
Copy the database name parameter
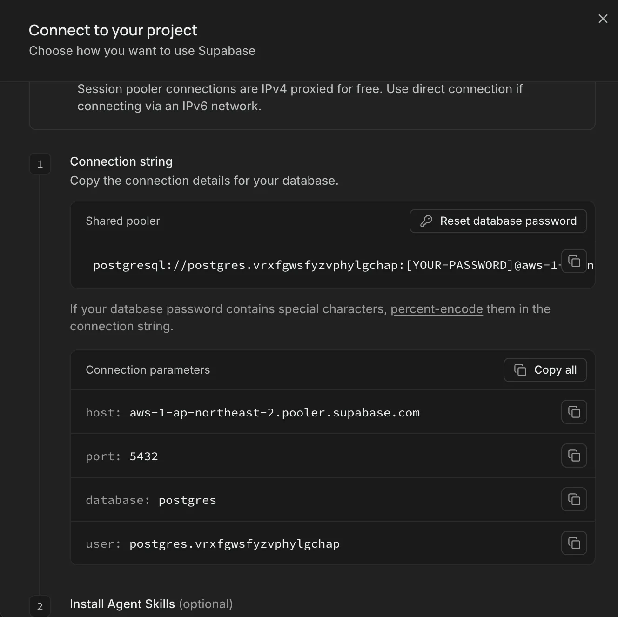574,499
